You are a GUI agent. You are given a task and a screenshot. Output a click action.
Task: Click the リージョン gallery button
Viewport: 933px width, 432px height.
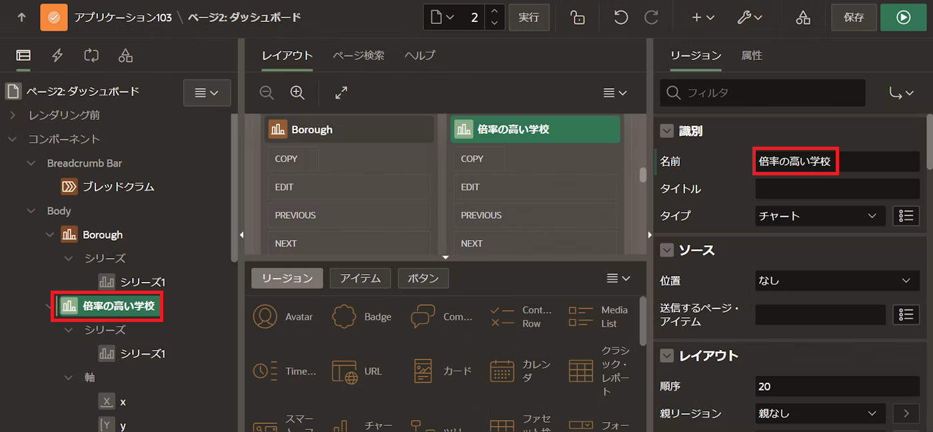(287, 278)
